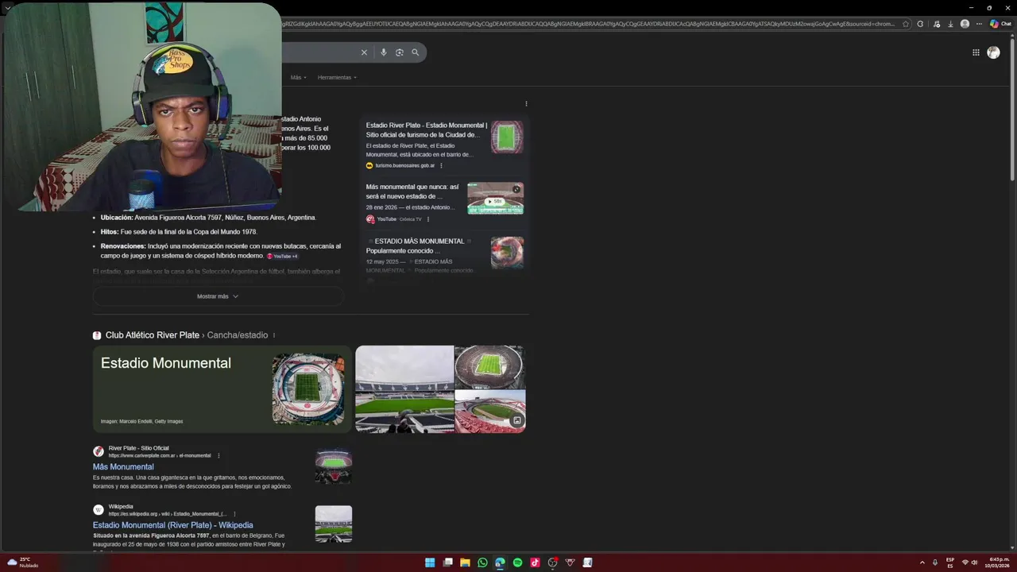Clear the Google search box text
Viewport: 1017px width, 572px height.
coord(364,52)
